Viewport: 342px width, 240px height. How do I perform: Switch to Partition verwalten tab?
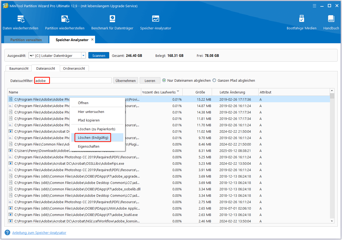[26, 40]
